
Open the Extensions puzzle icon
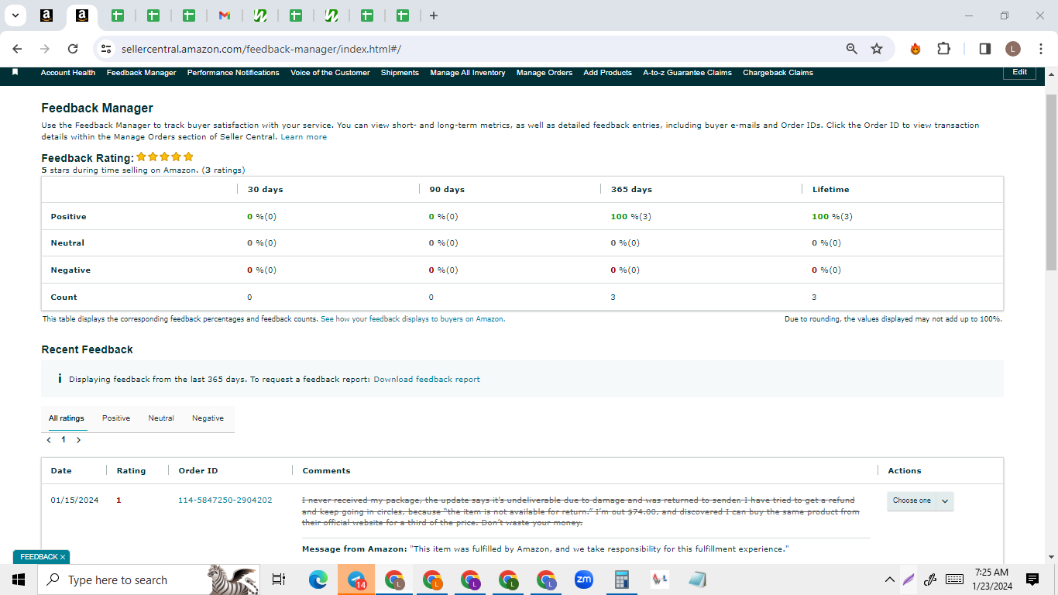[x=943, y=49]
